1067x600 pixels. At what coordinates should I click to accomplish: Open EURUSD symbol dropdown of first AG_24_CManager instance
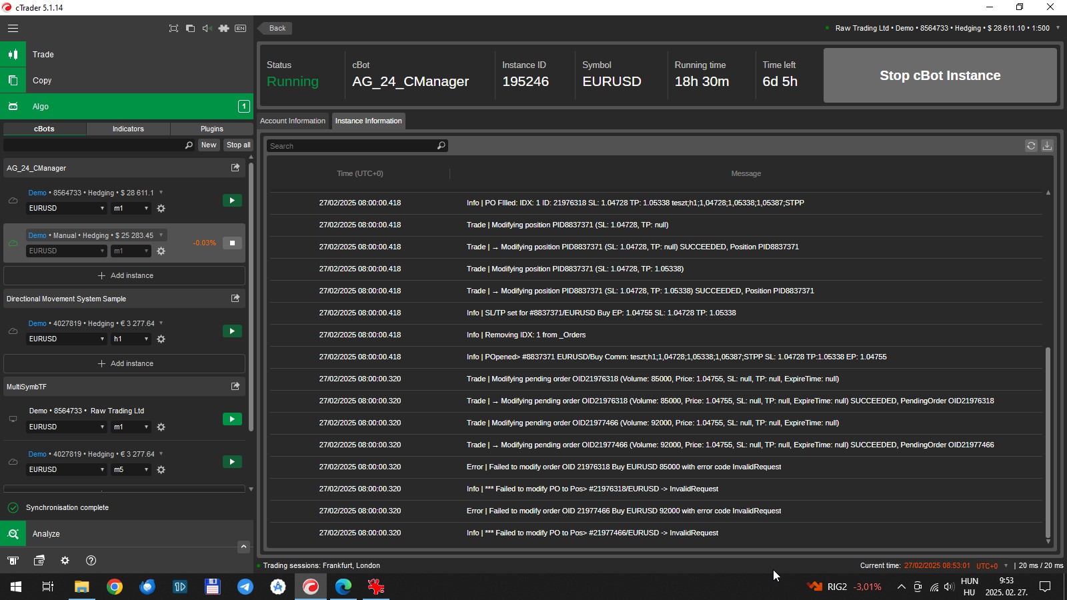pyautogui.click(x=67, y=209)
